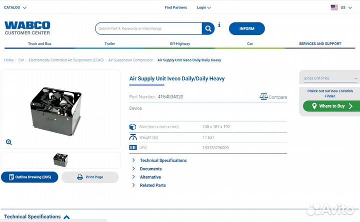The width and height of the screenshot is (360, 222).
Task: Expand the Documents section
Action: point(150,169)
